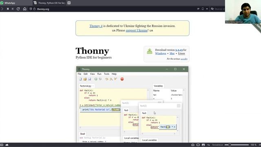Viewport: 261px width, 147px height.
Task: Click the capture page camera icon
Action: (x=193, y=145)
